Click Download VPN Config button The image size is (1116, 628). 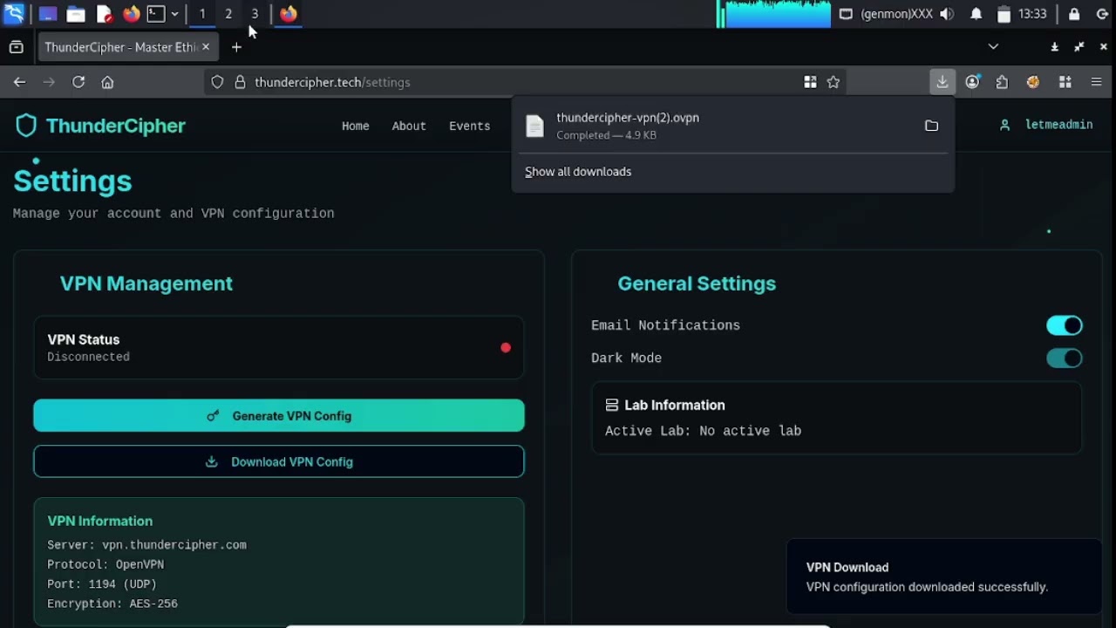click(x=279, y=461)
